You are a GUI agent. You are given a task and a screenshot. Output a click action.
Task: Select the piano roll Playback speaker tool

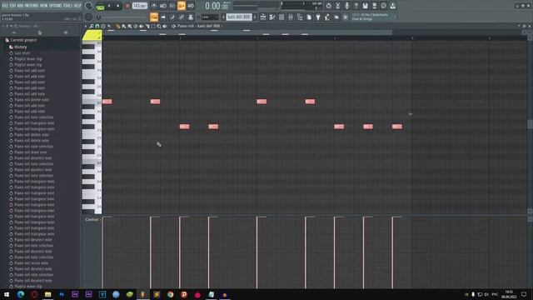click(165, 26)
